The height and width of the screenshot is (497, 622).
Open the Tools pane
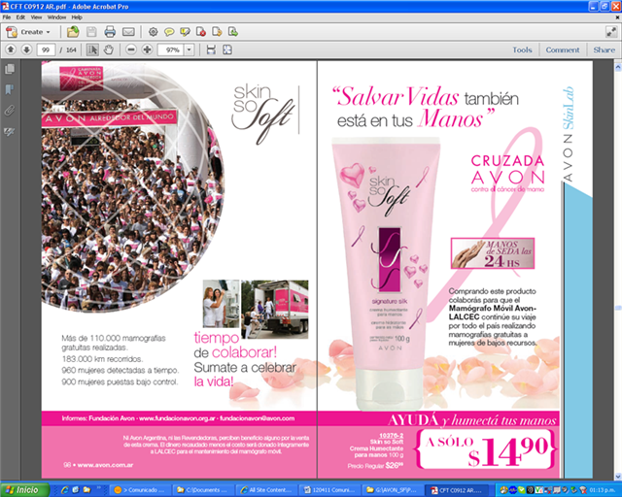point(522,50)
